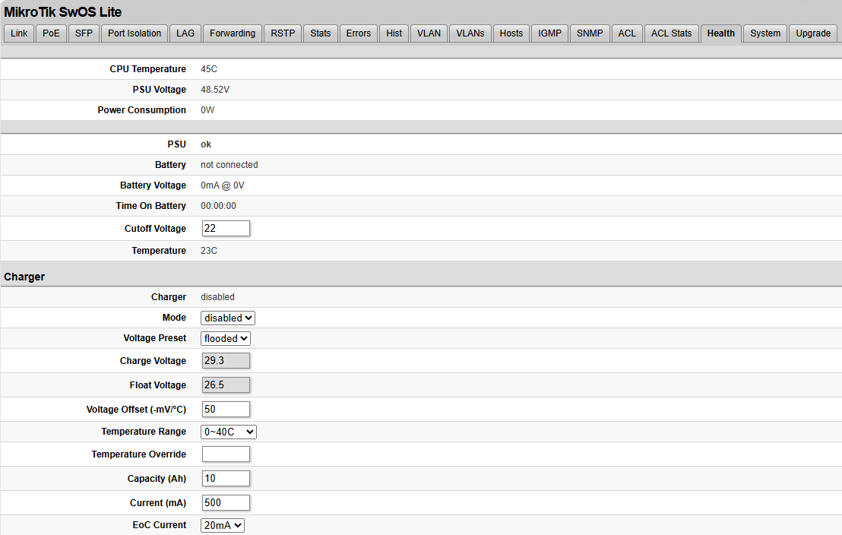
Task: Open the EoC Current dropdown
Action: coord(223,525)
